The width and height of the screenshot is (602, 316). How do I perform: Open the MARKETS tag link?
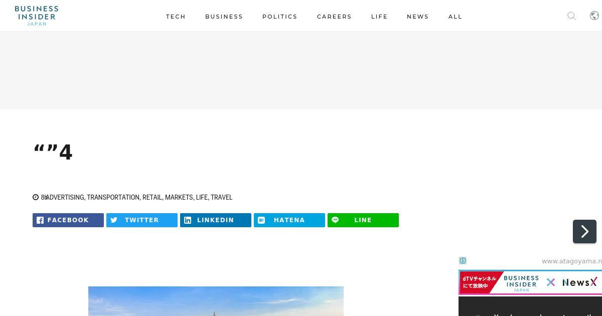179,197
